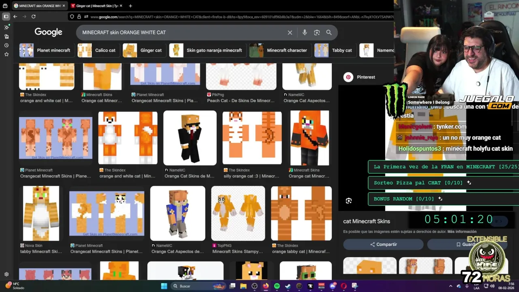The height and width of the screenshot is (292, 519).
Task: Open the bookmarks star icon in sidebar
Action: (6, 54)
